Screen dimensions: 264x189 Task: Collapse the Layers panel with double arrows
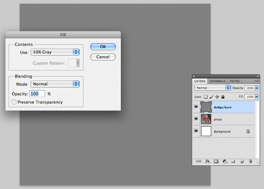258,76
